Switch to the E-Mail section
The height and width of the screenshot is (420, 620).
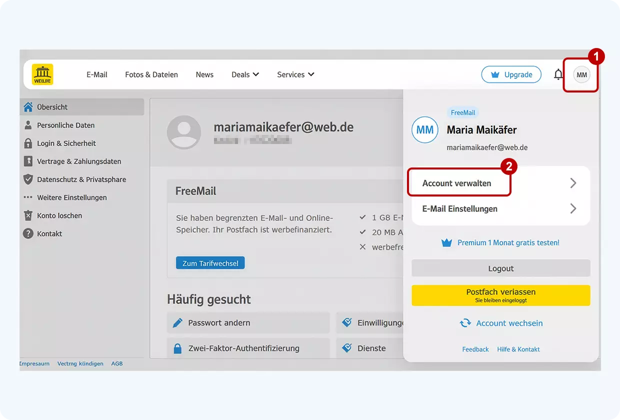96,74
